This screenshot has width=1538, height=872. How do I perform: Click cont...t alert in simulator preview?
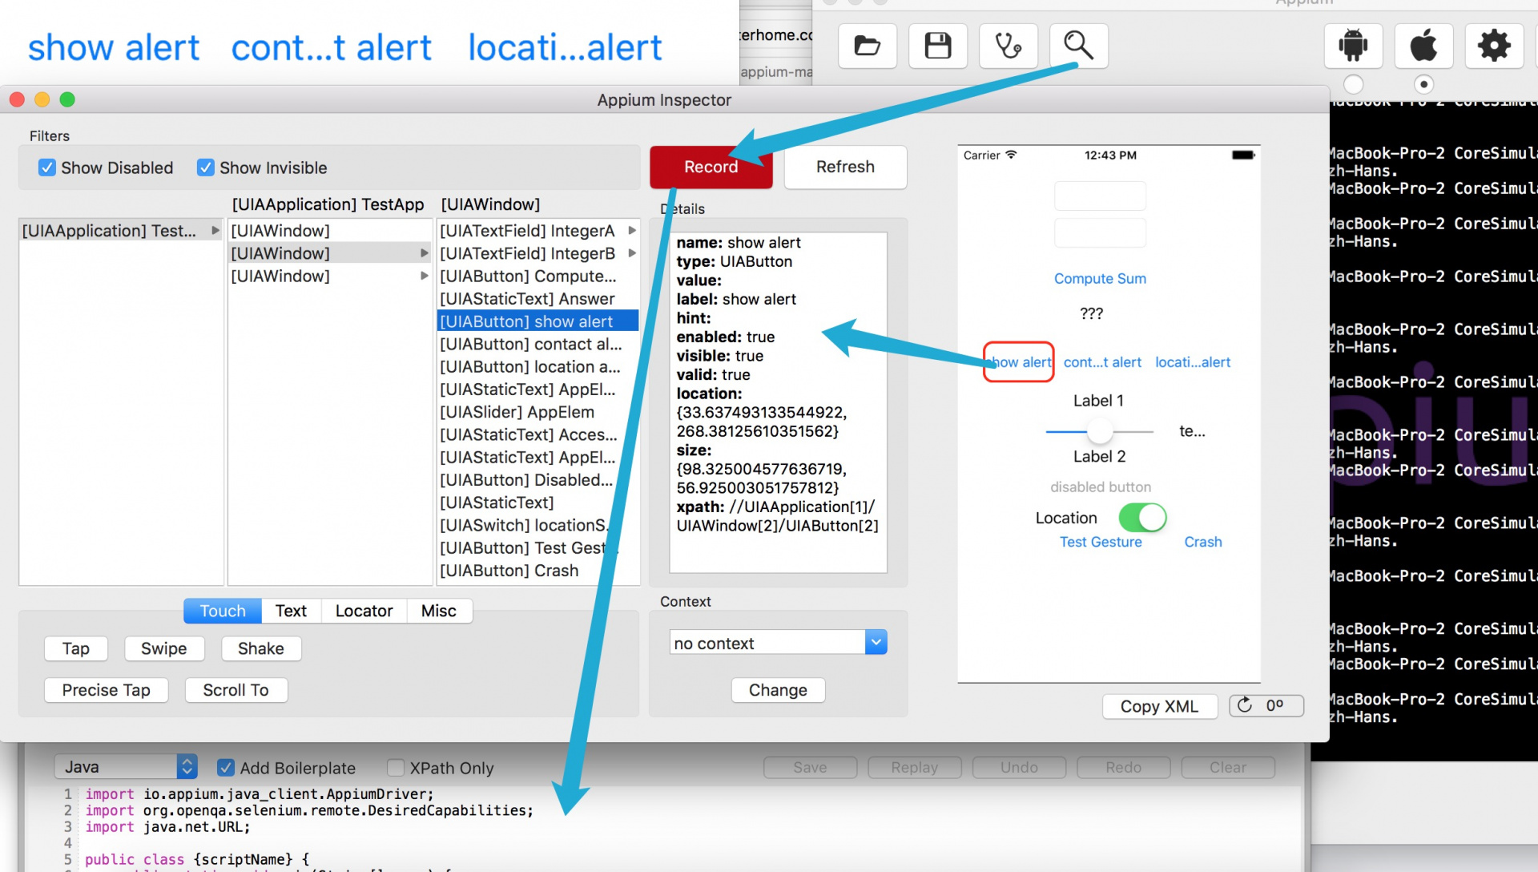click(x=1102, y=362)
